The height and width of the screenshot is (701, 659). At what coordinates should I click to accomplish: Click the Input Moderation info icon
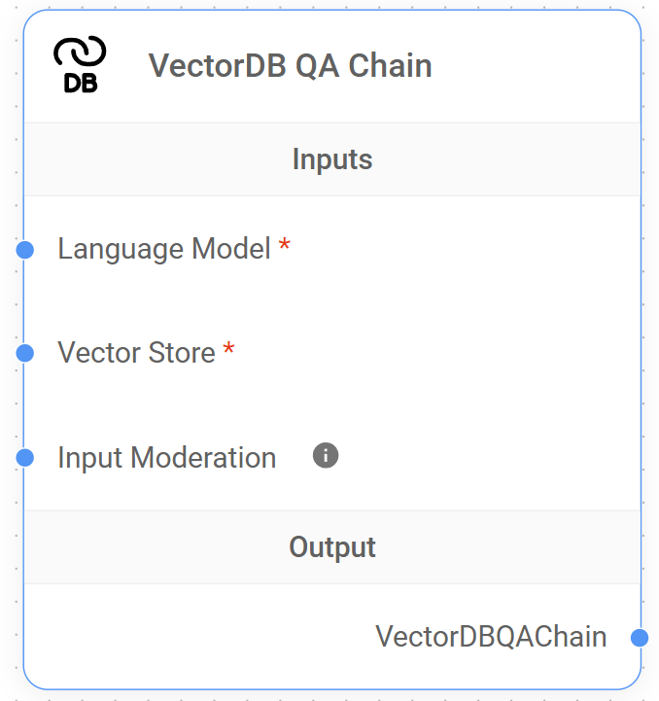point(326,455)
